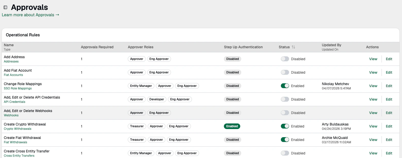This screenshot has height=158, width=402.
Task: Click the 04/24/2026 3:19PM timestamp
Action: (336, 129)
